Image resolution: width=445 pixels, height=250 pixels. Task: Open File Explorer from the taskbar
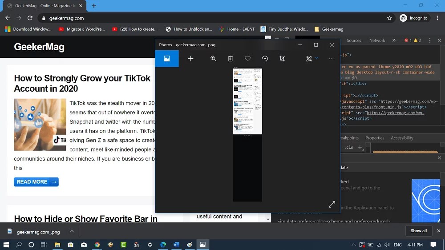pyautogui.click(x=57, y=245)
